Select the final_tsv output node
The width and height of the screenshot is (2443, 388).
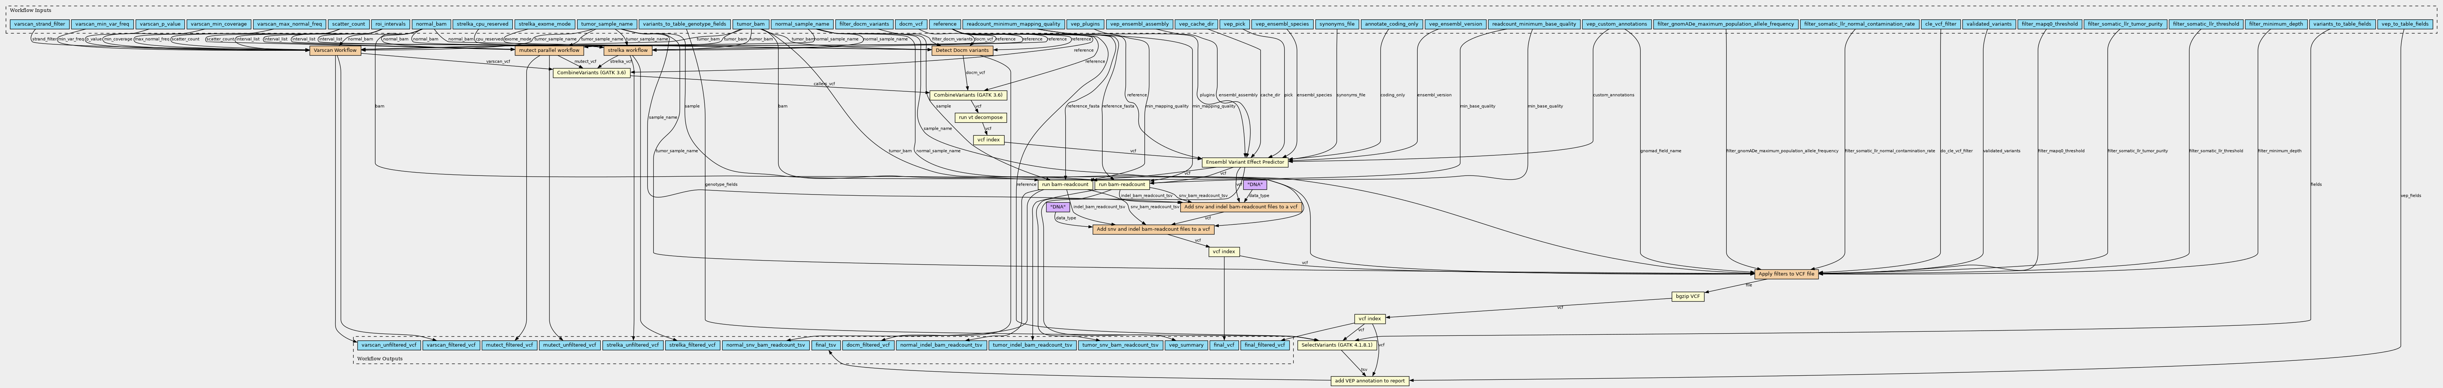tap(826, 346)
